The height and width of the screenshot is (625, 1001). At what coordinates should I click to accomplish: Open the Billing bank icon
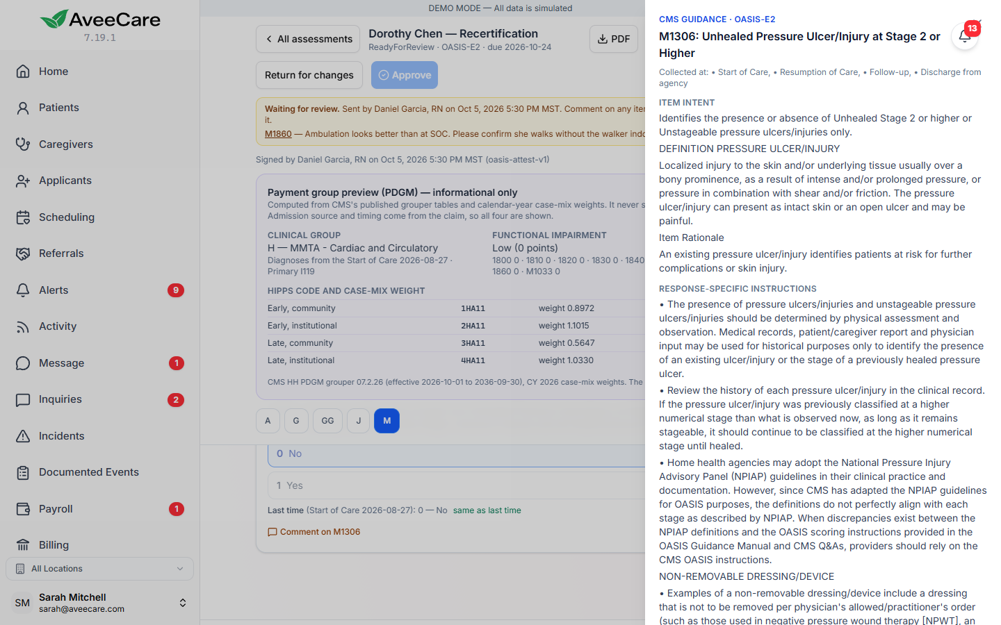23,545
